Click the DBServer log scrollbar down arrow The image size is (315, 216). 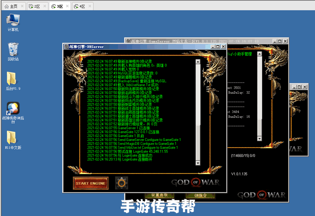[x=198, y=163]
